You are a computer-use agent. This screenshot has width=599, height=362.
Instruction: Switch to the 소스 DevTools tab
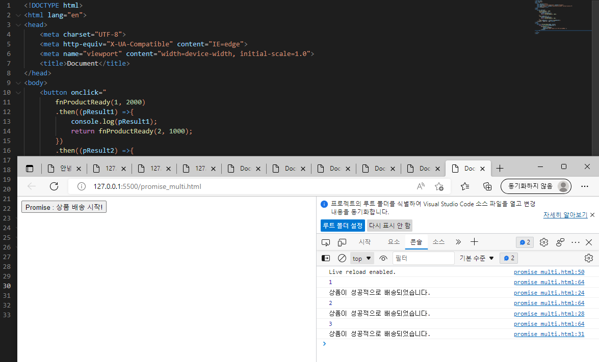[438, 242]
